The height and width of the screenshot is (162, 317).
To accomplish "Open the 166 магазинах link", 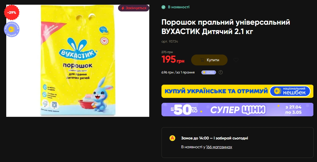I will click(219, 147).
